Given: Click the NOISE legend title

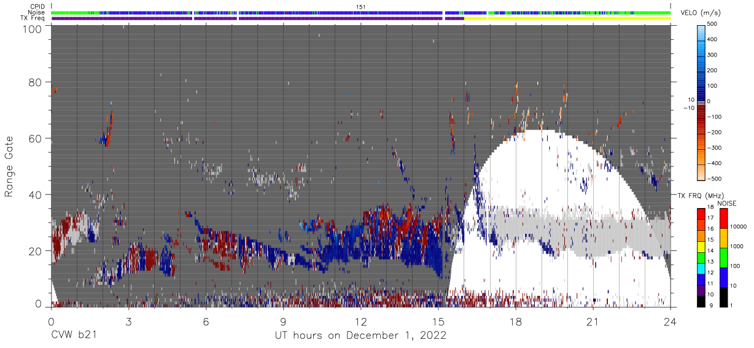Looking at the screenshot, I should [727, 203].
